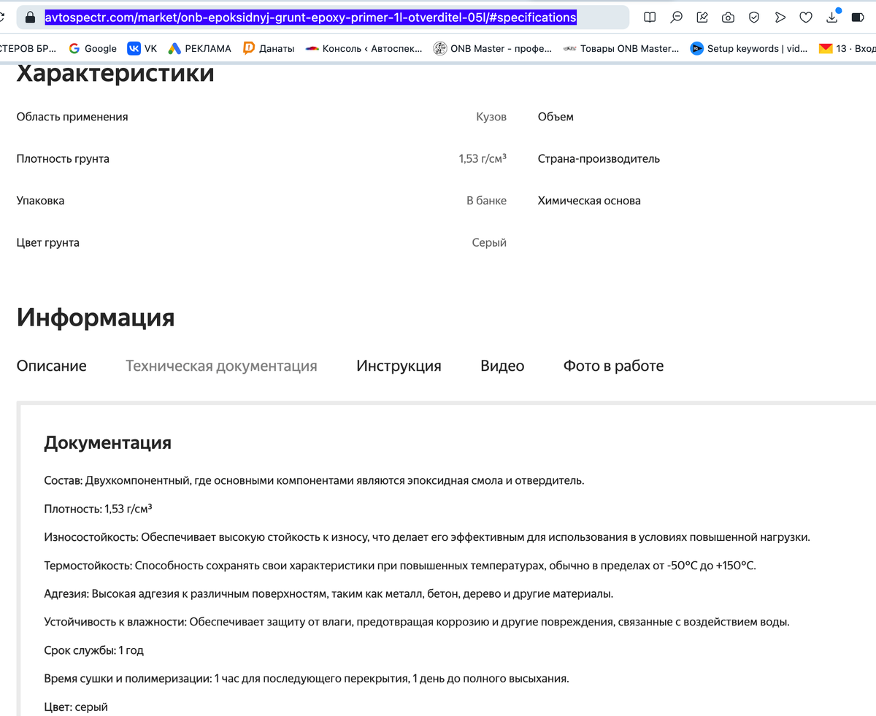
Task: Open reader mode via book icon
Action: (x=650, y=17)
